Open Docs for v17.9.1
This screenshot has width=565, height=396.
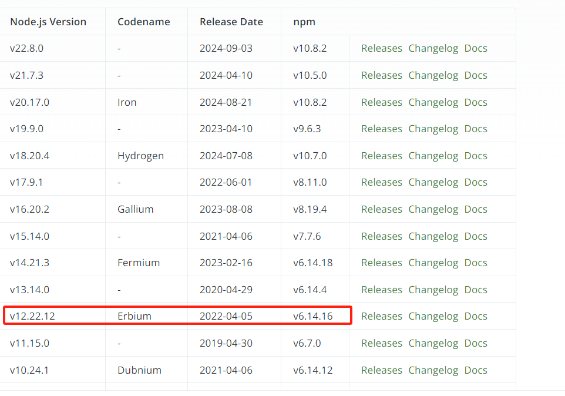pos(476,182)
